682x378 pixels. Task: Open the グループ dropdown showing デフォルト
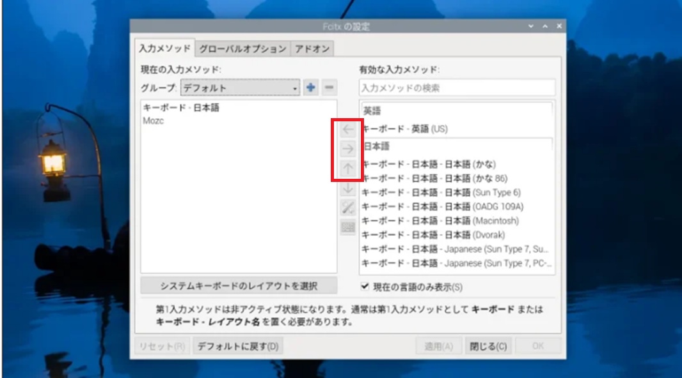coord(240,88)
